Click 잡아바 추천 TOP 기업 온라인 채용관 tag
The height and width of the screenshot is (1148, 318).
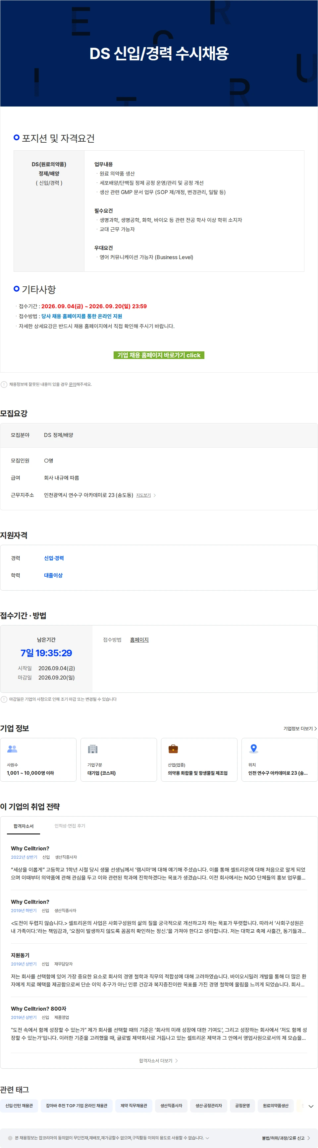point(77,1106)
